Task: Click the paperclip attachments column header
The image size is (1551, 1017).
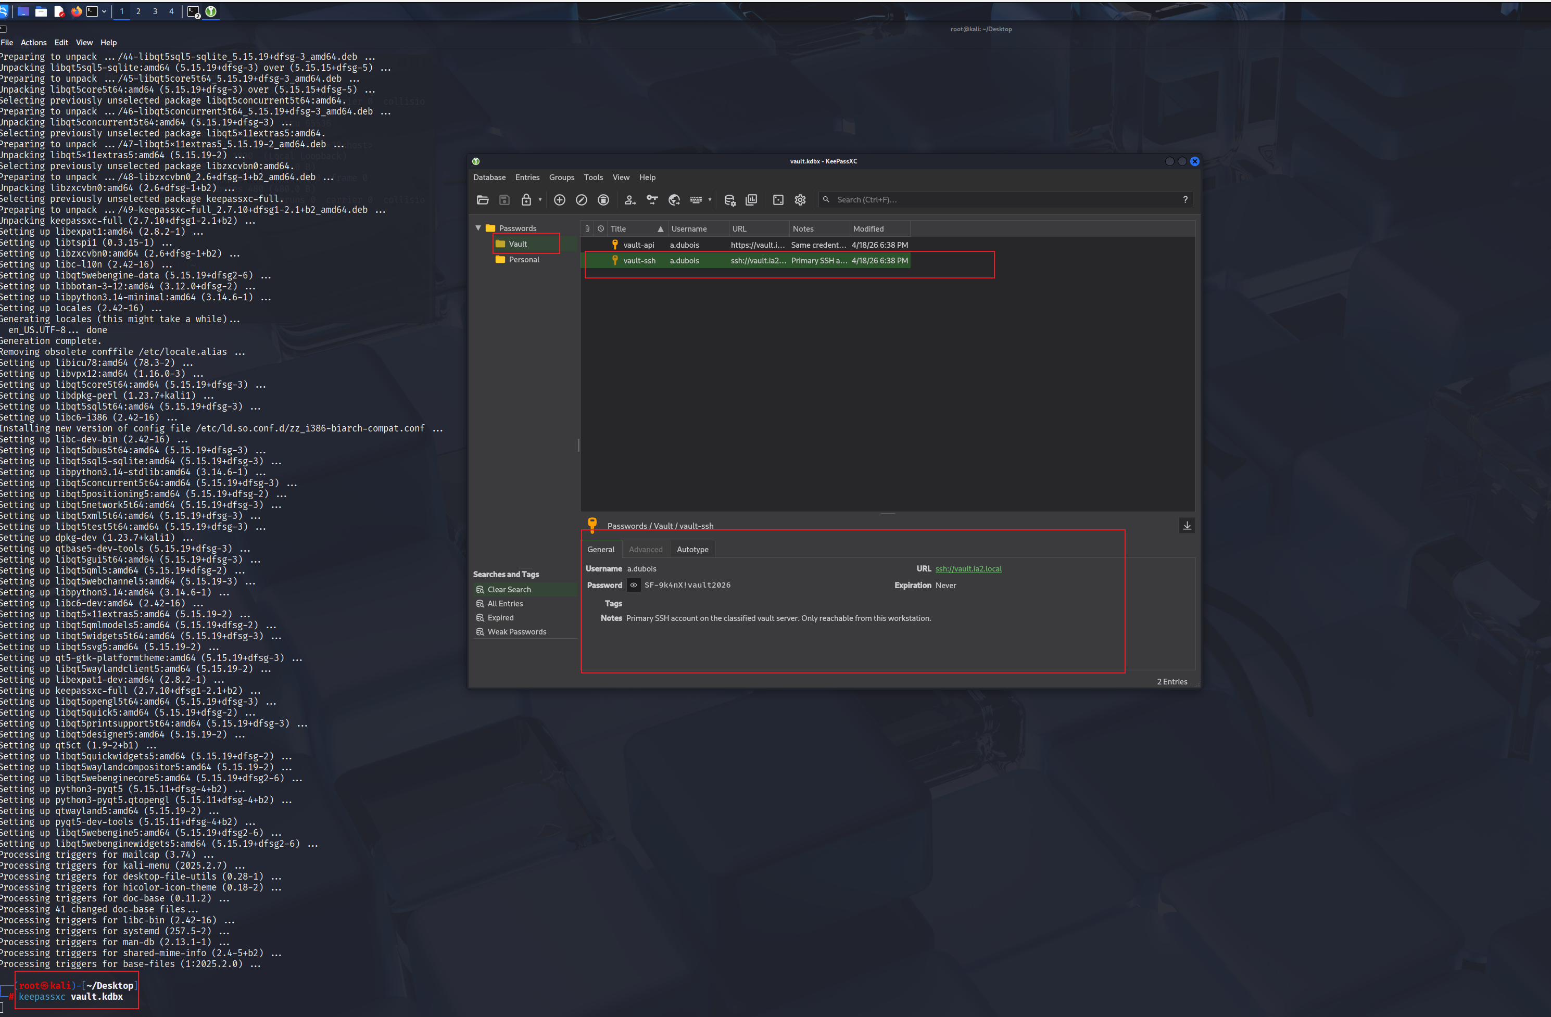Action: [x=587, y=228]
